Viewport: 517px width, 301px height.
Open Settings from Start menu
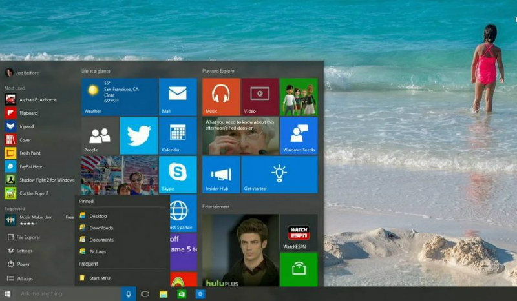pyautogui.click(x=20, y=251)
